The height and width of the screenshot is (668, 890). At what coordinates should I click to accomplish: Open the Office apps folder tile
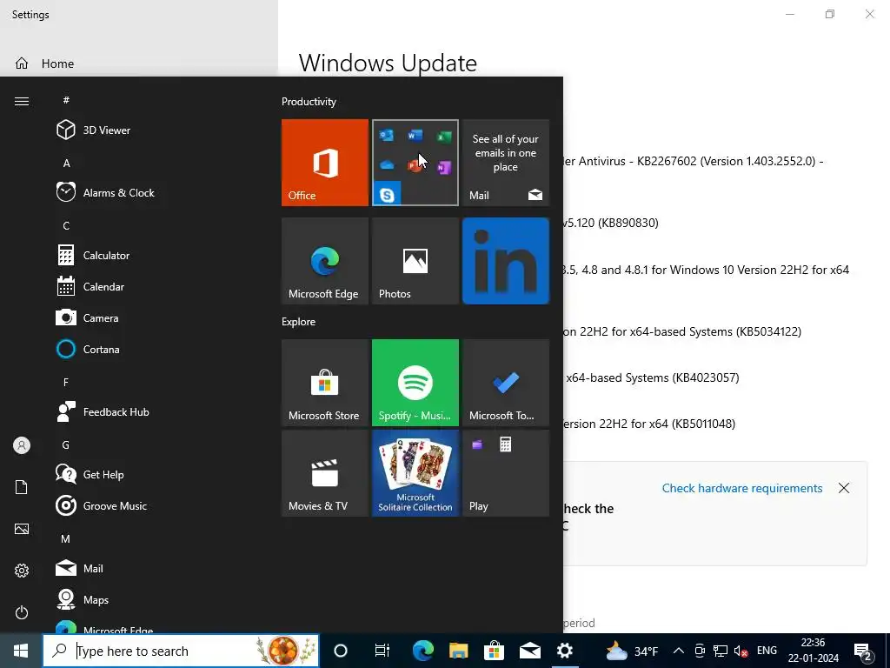(415, 163)
